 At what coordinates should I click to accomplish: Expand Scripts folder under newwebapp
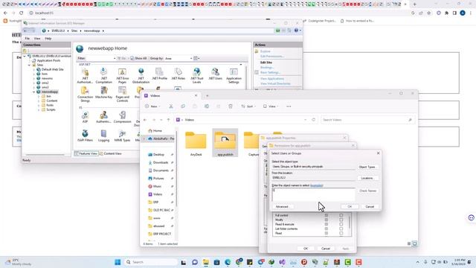(39, 109)
